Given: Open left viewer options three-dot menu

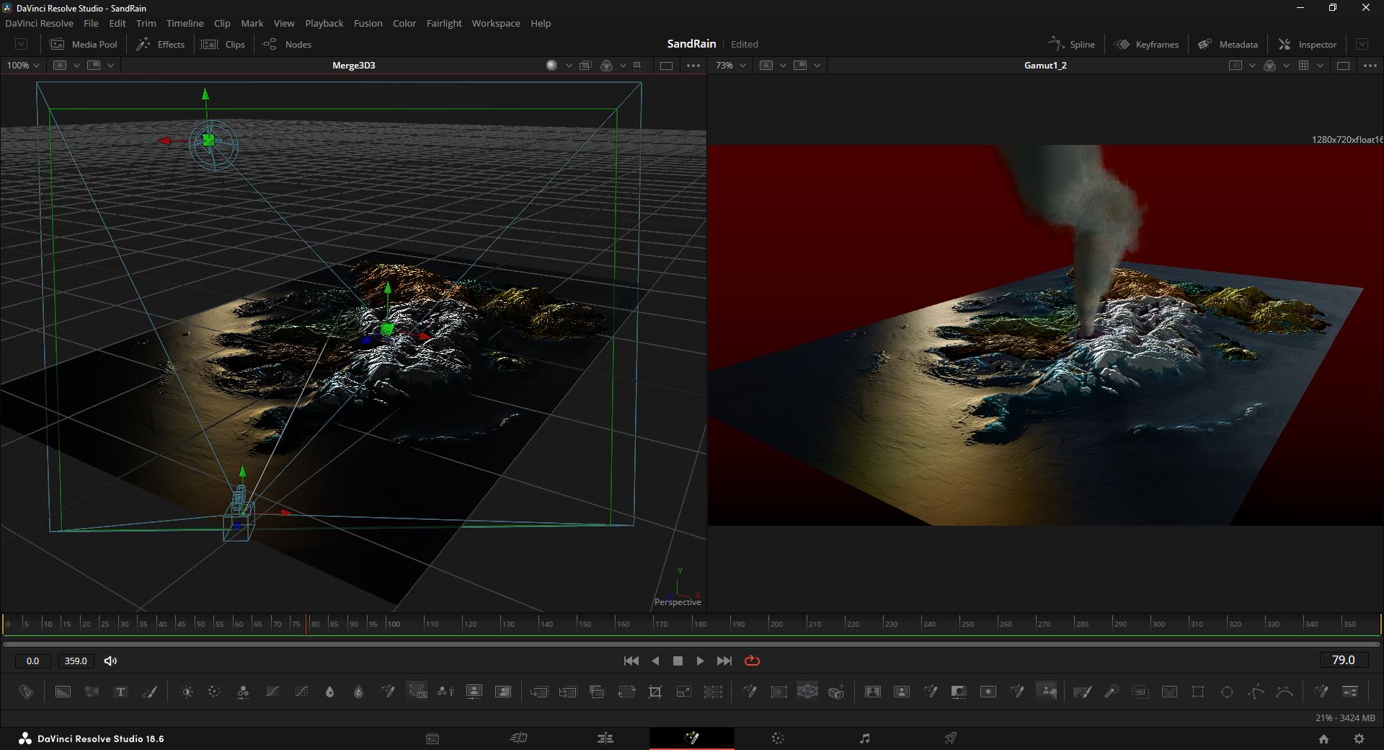Looking at the screenshot, I should point(693,65).
